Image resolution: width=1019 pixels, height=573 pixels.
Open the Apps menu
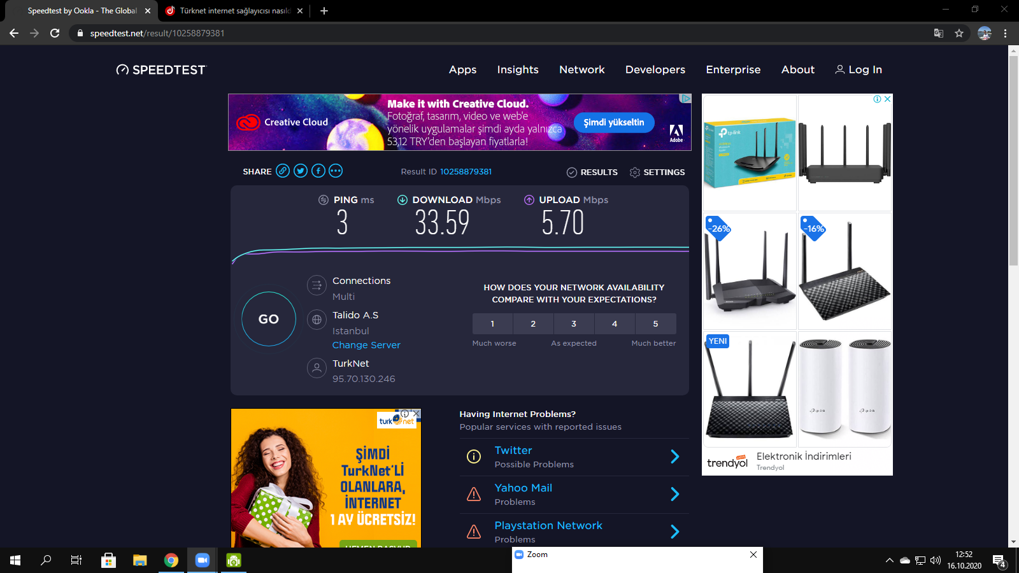(x=462, y=69)
